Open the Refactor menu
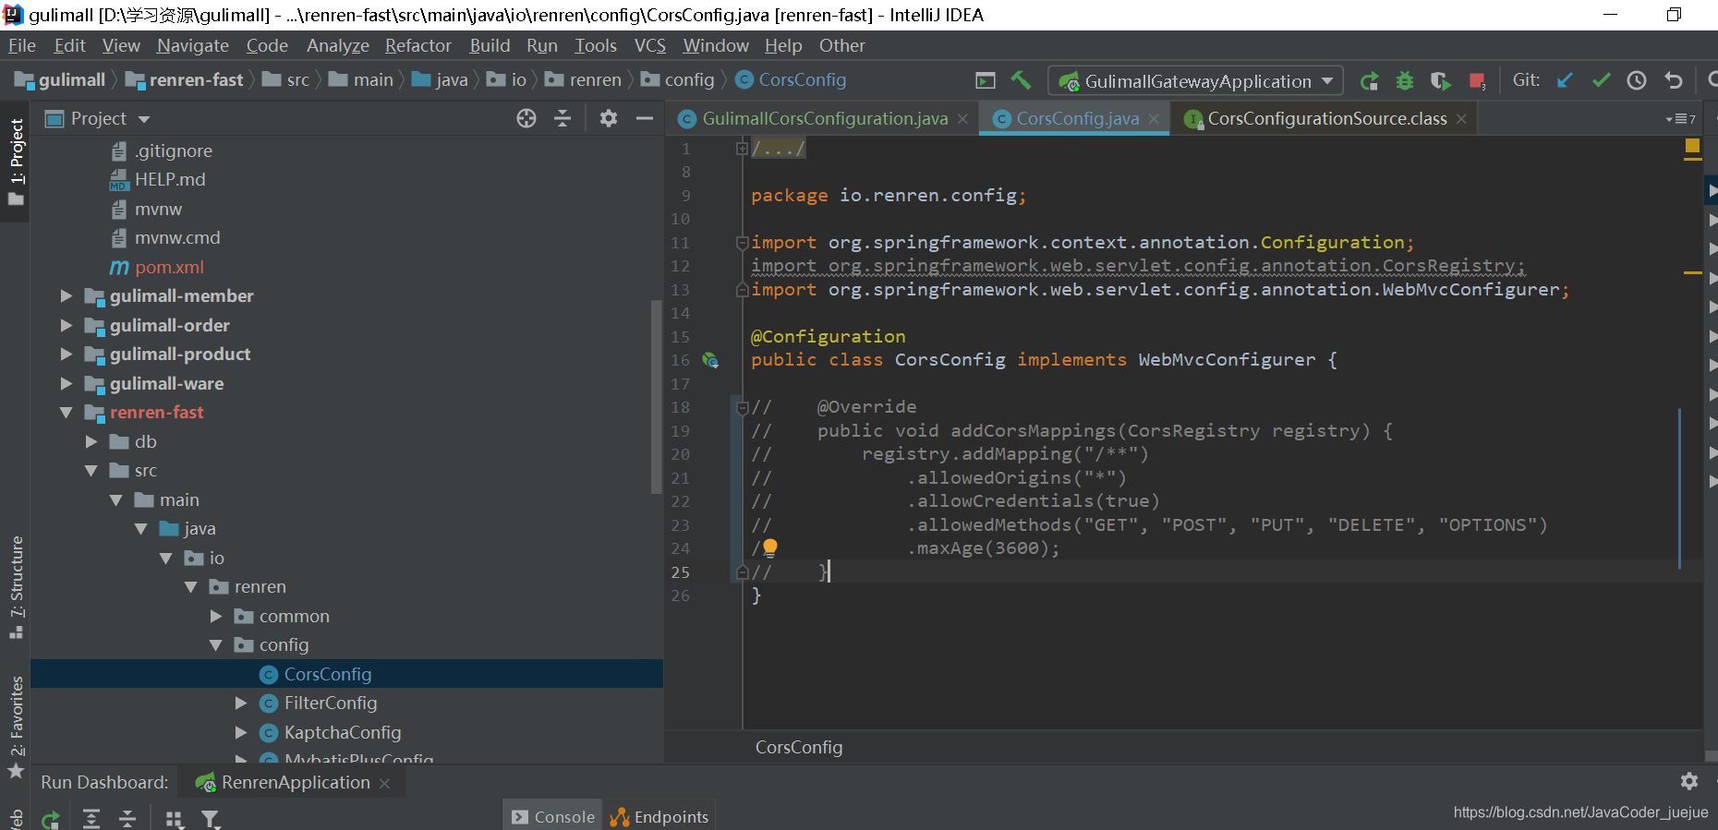 pyautogui.click(x=418, y=45)
